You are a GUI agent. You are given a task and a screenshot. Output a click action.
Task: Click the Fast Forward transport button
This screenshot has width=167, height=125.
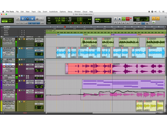click(x=124, y=23)
